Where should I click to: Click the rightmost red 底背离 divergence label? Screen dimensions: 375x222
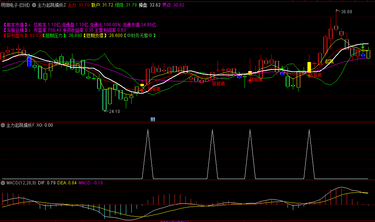coord(315,75)
